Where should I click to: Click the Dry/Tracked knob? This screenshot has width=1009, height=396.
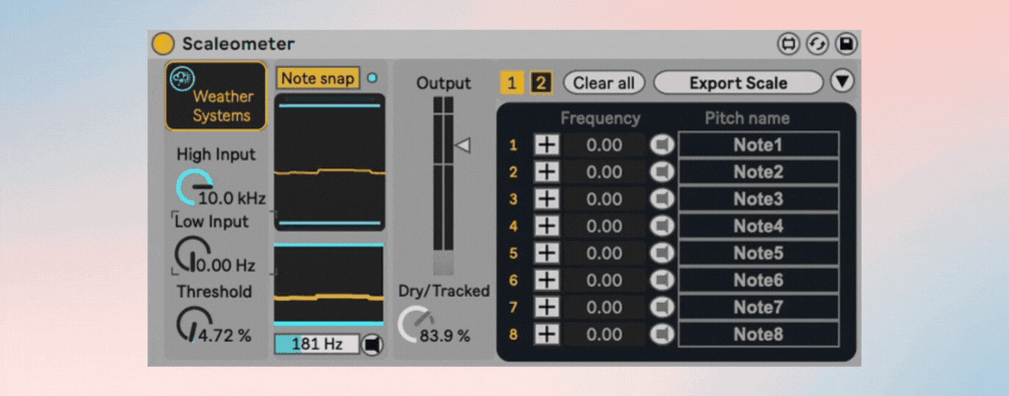[410, 325]
